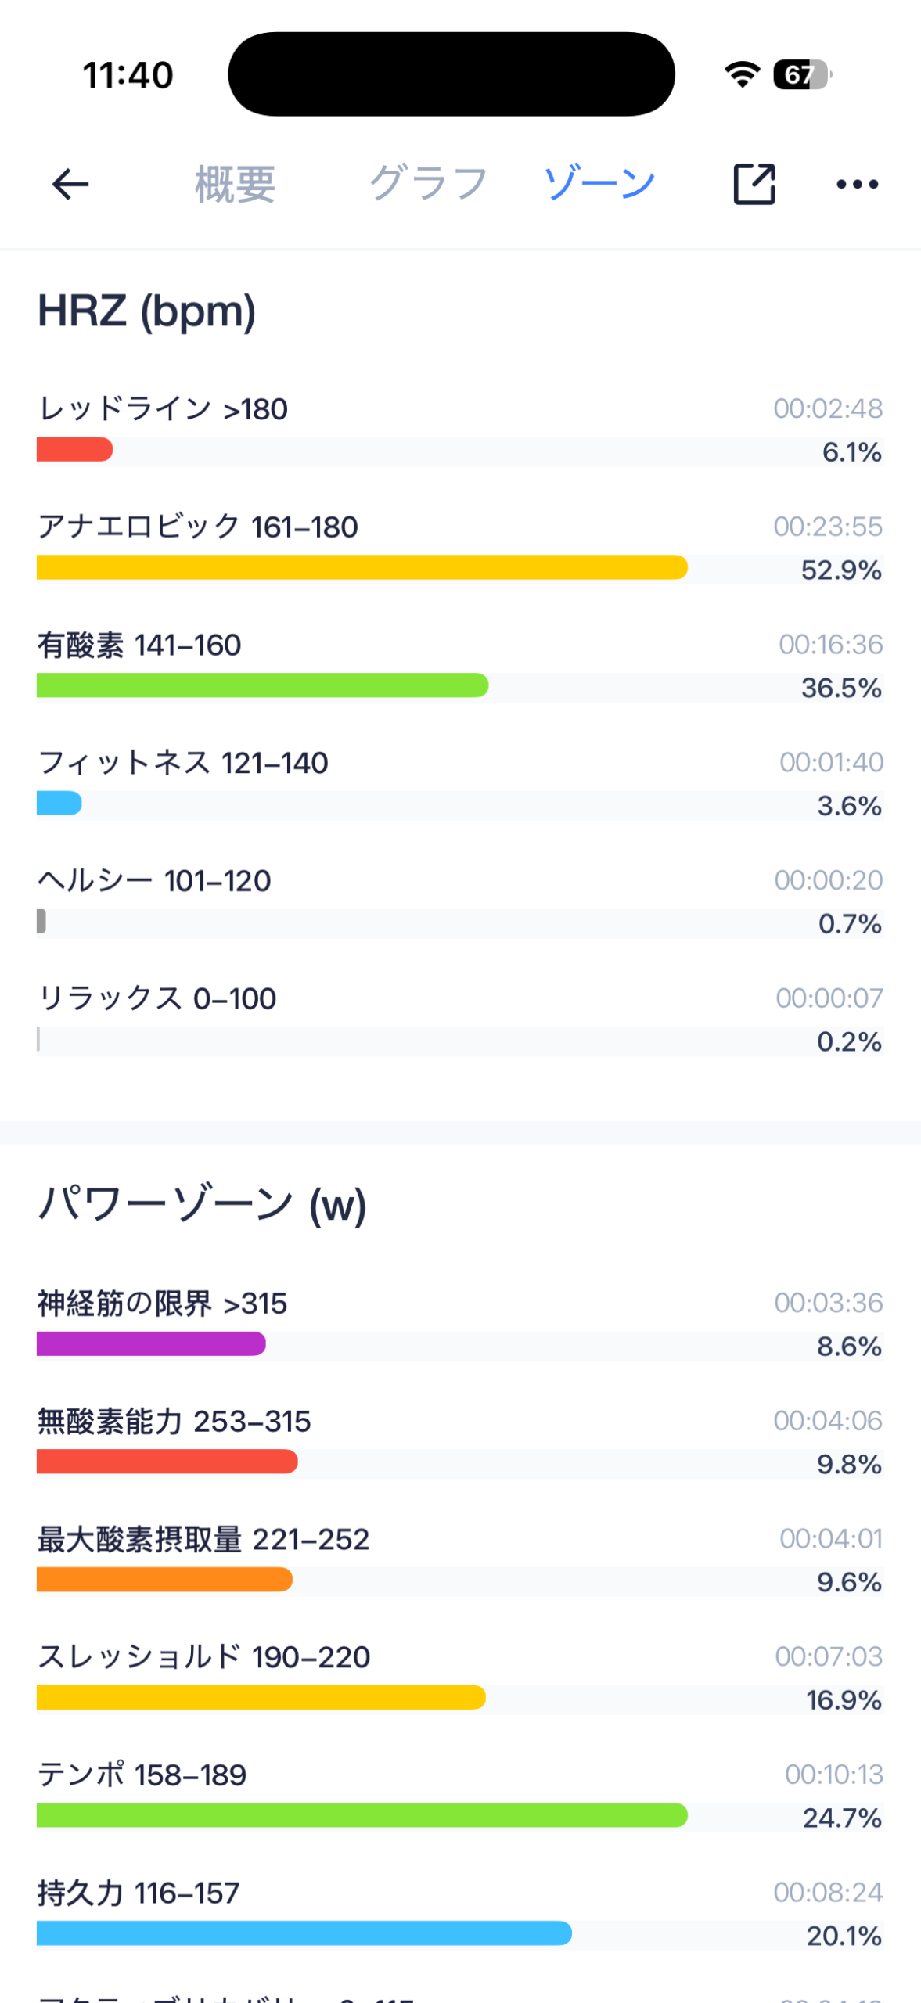
Task: Tap the yellow アナエロビック 161–180 bar
Action: (362, 567)
